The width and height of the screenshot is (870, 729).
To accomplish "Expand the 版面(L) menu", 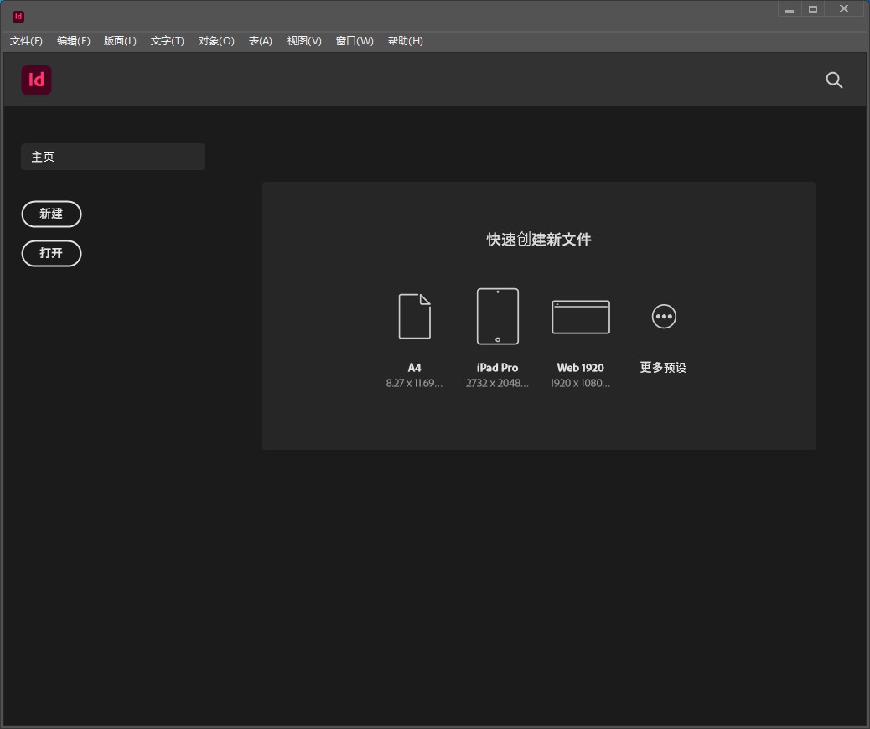I will point(120,41).
